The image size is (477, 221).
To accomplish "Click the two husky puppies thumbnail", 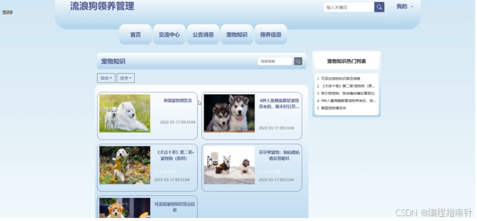I will (229, 113).
